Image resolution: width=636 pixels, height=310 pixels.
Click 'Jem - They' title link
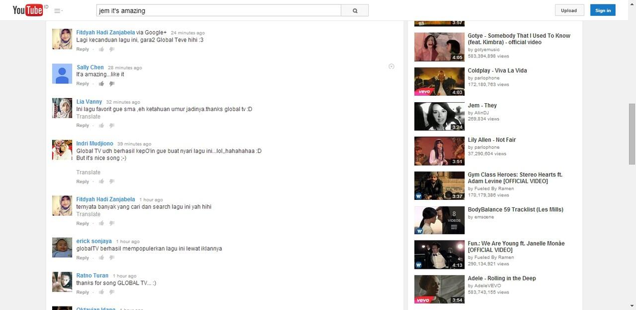pos(482,105)
